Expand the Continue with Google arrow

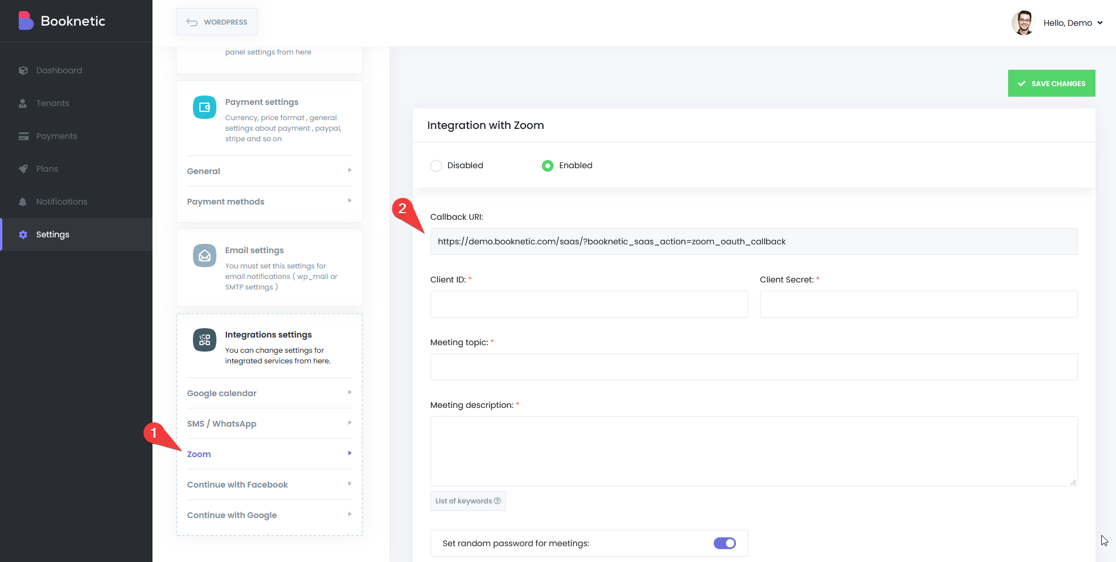(x=350, y=515)
